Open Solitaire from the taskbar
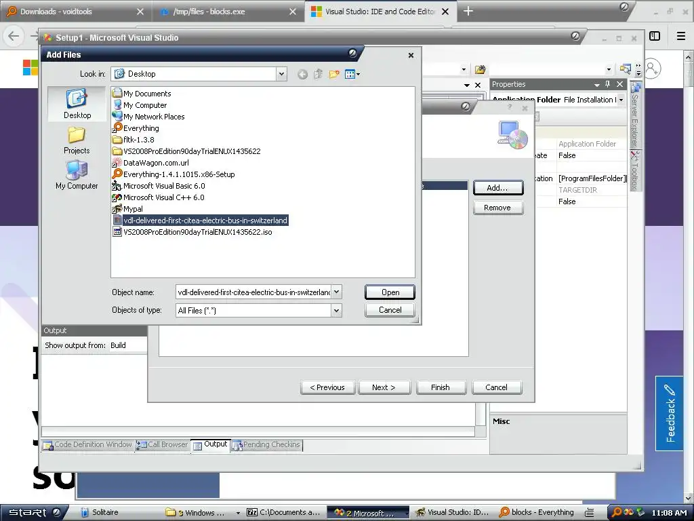The height and width of the screenshot is (521, 694). pyautogui.click(x=100, y=513)
